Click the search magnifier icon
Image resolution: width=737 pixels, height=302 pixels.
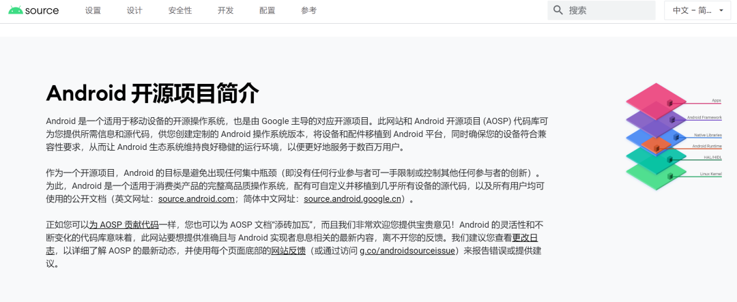point(558,10)
